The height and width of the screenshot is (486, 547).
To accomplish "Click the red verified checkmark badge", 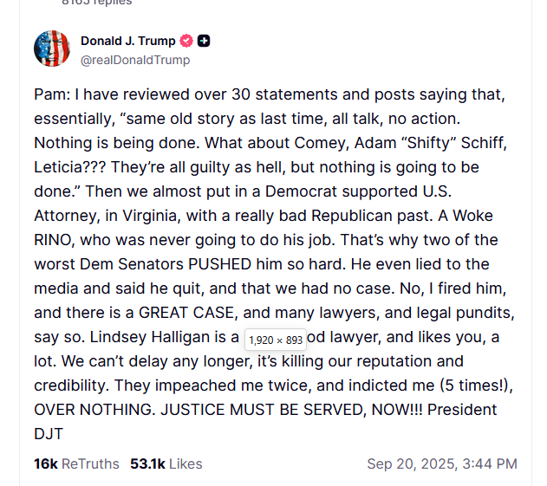I will pyautogui.click(x=186, y=41).
